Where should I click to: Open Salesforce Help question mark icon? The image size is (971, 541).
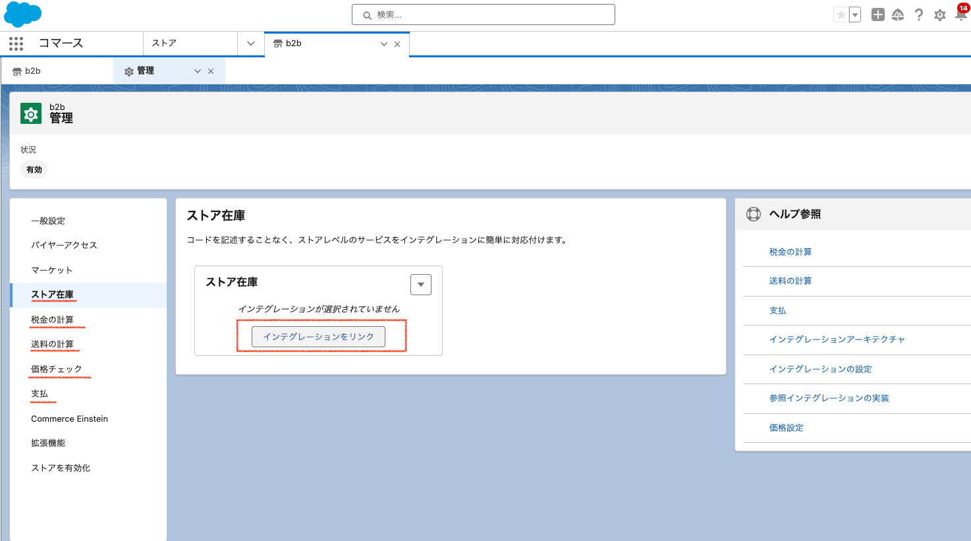click(919, 14)
